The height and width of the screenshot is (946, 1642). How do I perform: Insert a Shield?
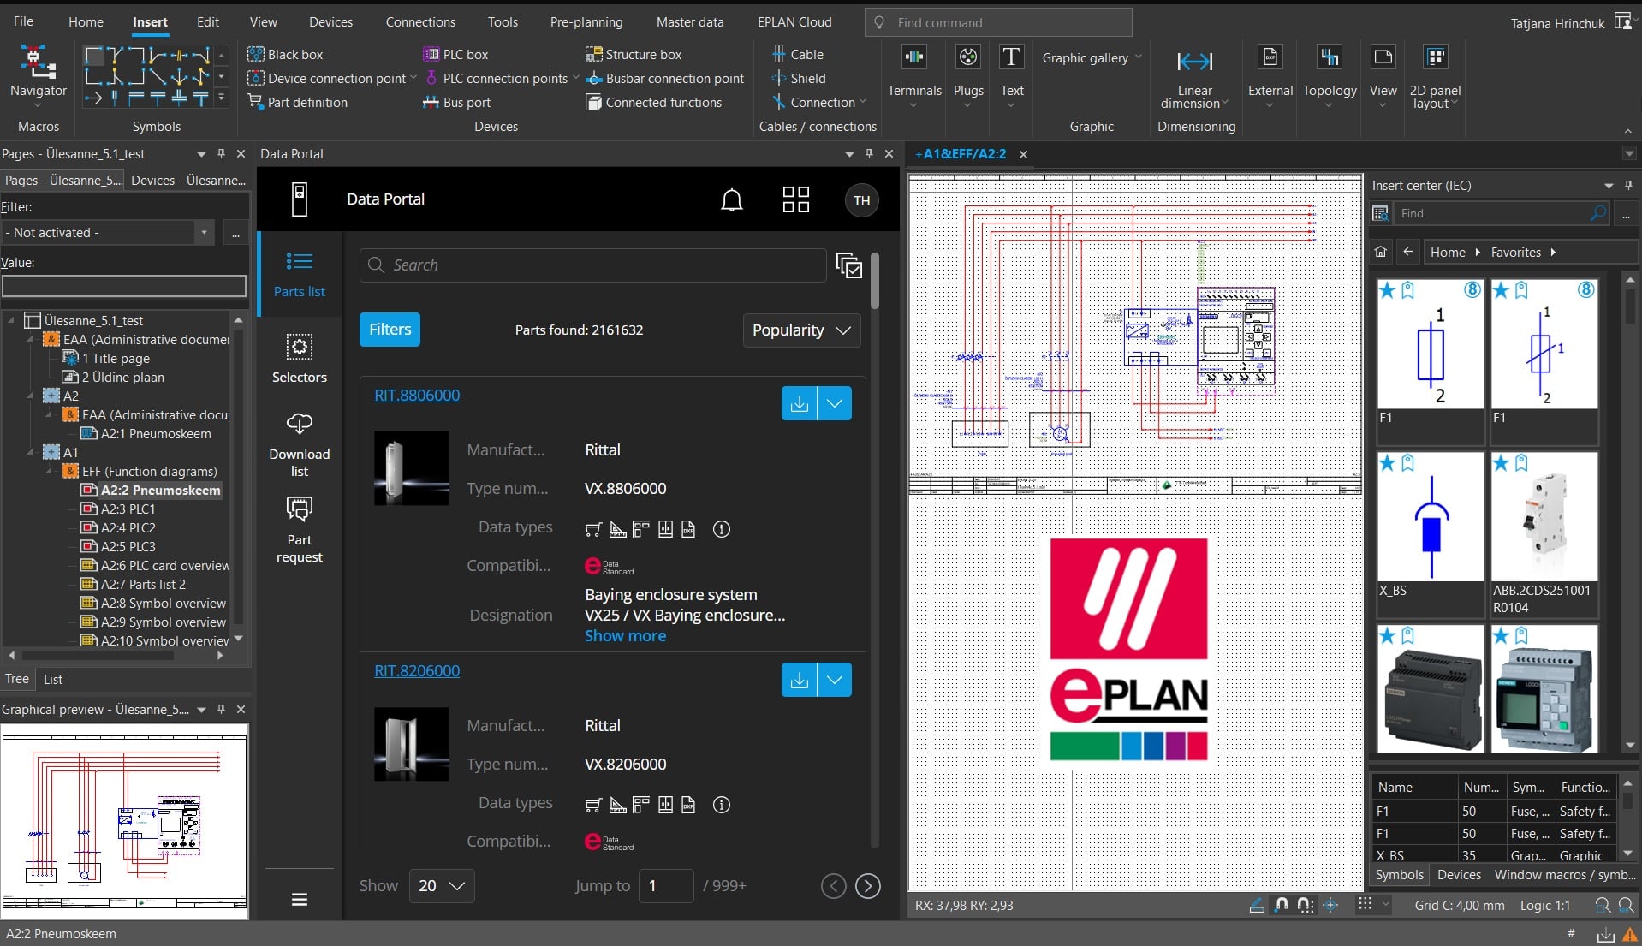tap(798, 78)
